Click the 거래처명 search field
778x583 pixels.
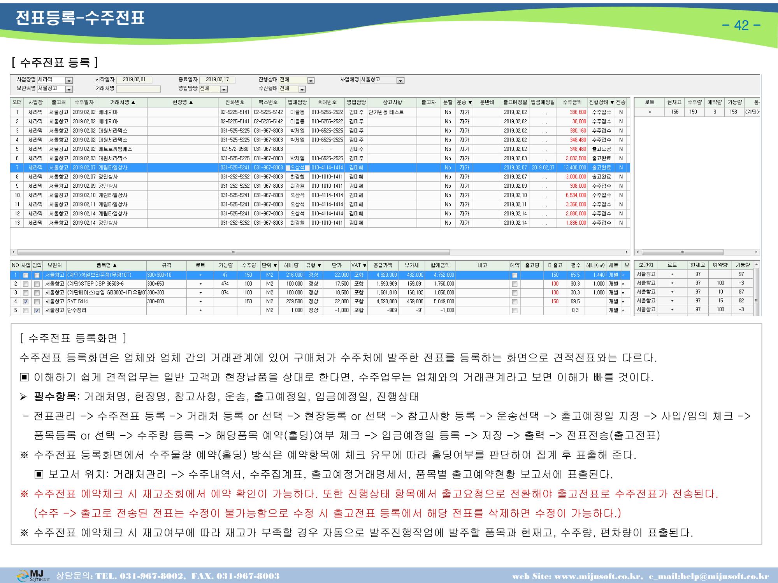click(138, 89)
